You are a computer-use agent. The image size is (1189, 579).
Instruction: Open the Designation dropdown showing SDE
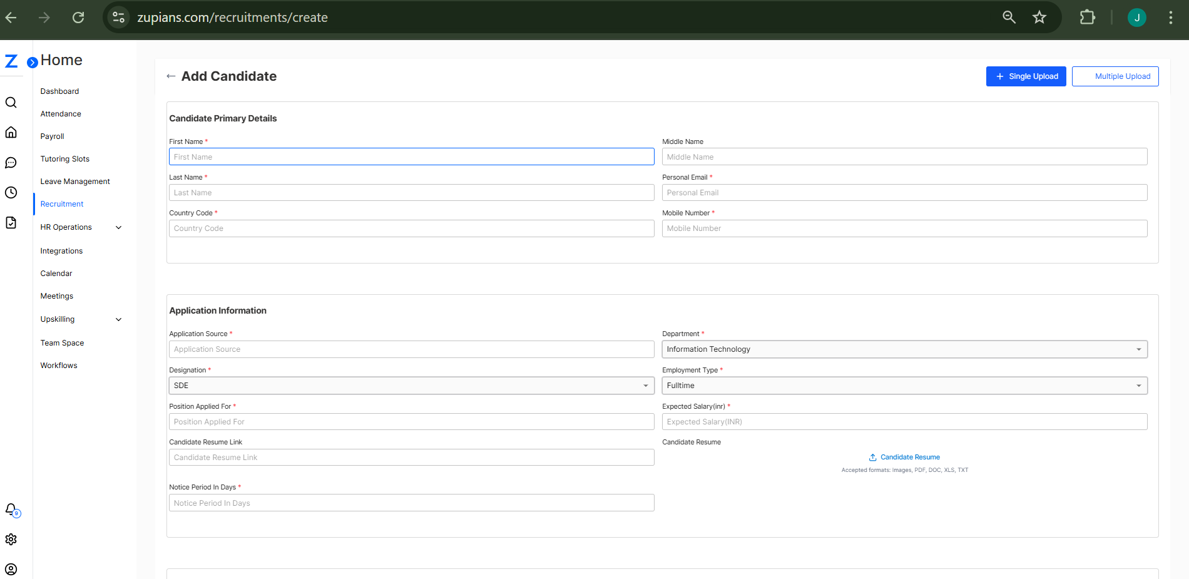coord(411,386)
